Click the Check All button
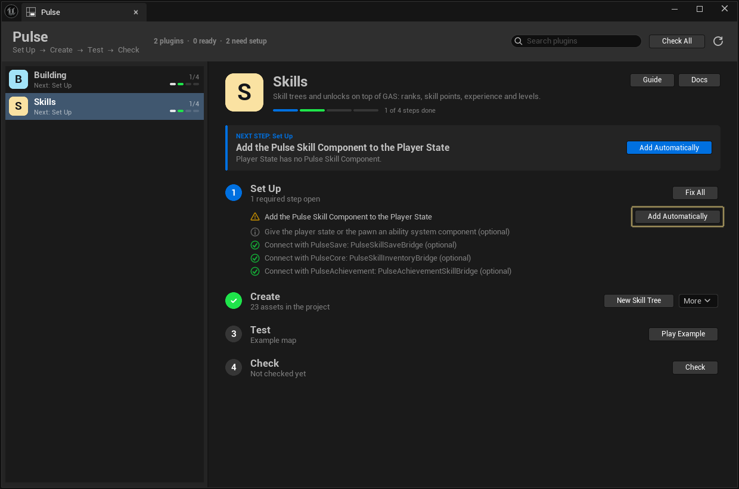739x489 pixels. click(x=677, y=41)
